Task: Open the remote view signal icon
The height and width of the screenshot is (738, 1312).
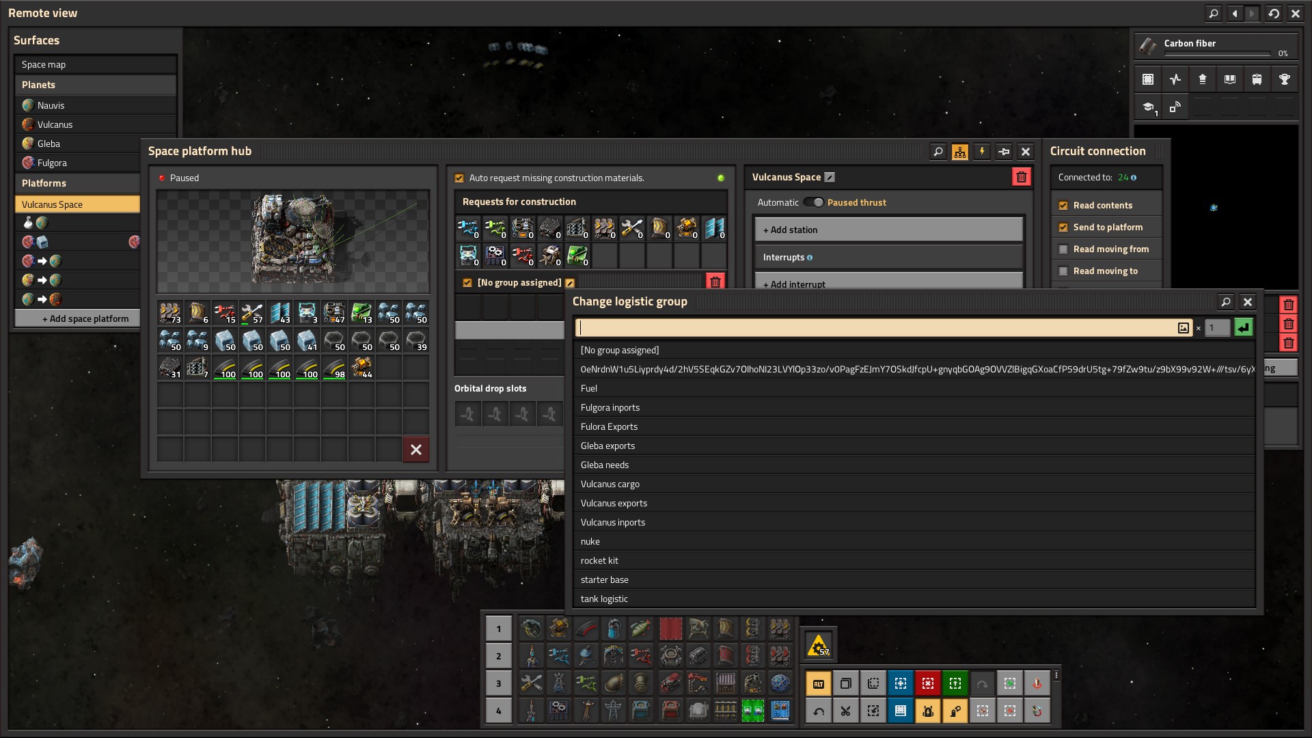Action: [x=1175, y=107]
